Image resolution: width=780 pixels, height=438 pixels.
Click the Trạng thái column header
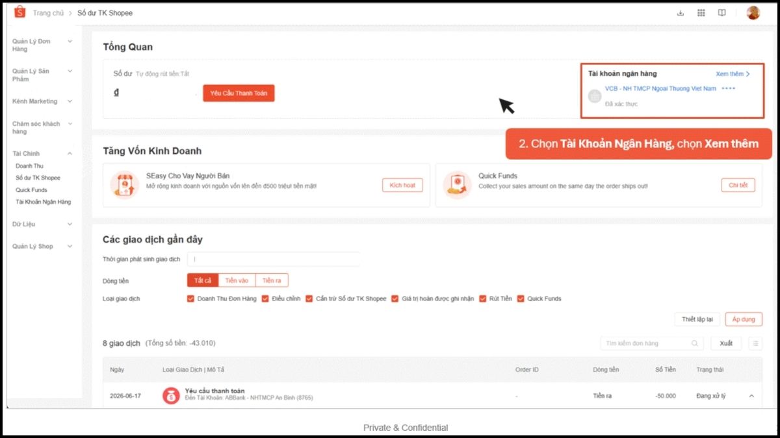(x=710, y=369)
